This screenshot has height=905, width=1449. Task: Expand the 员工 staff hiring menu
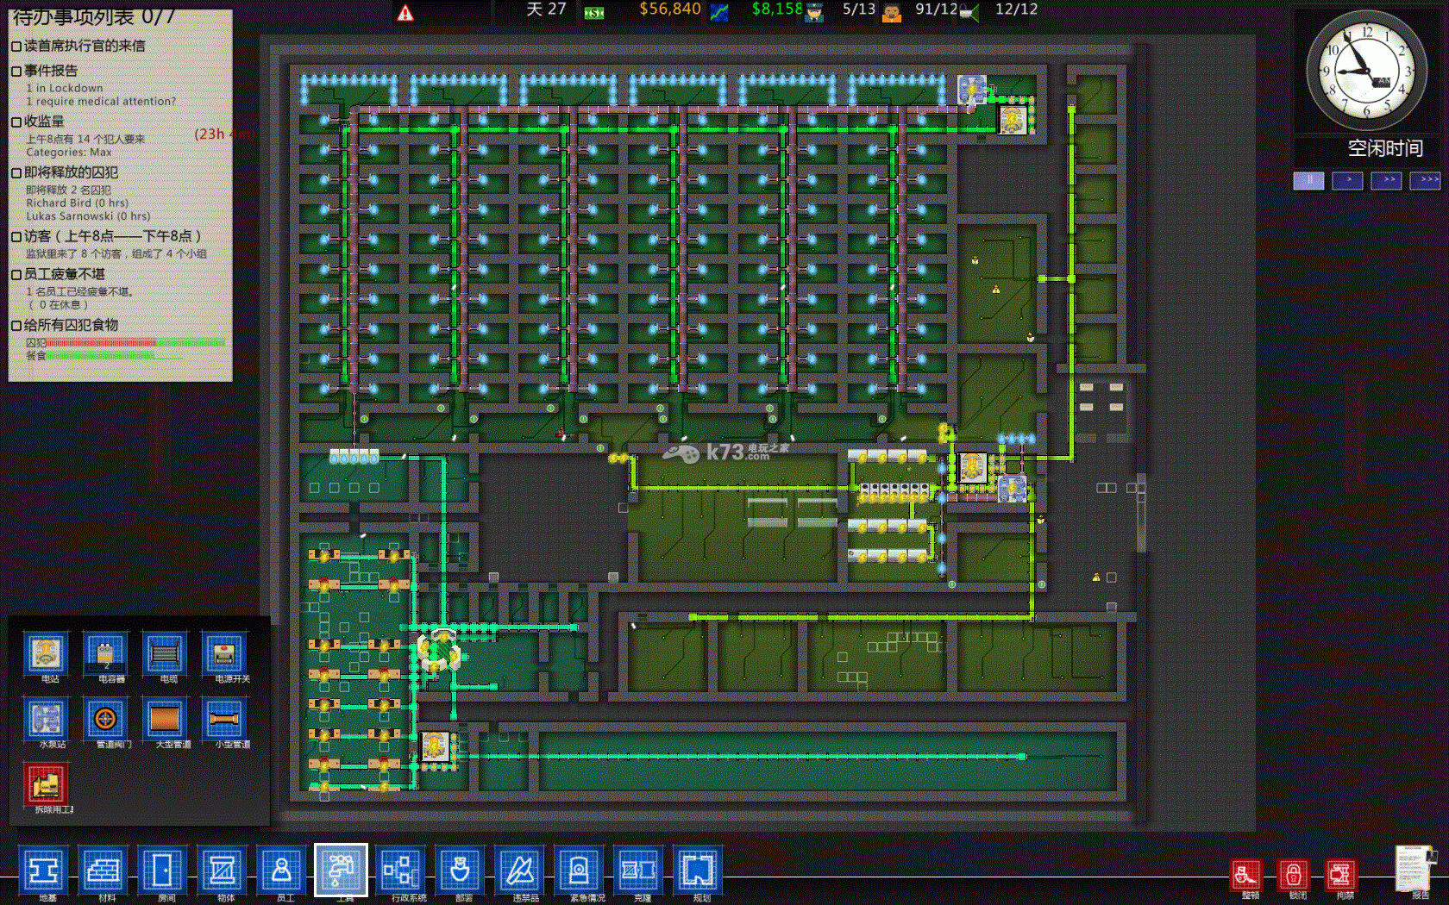click(282, 871)
